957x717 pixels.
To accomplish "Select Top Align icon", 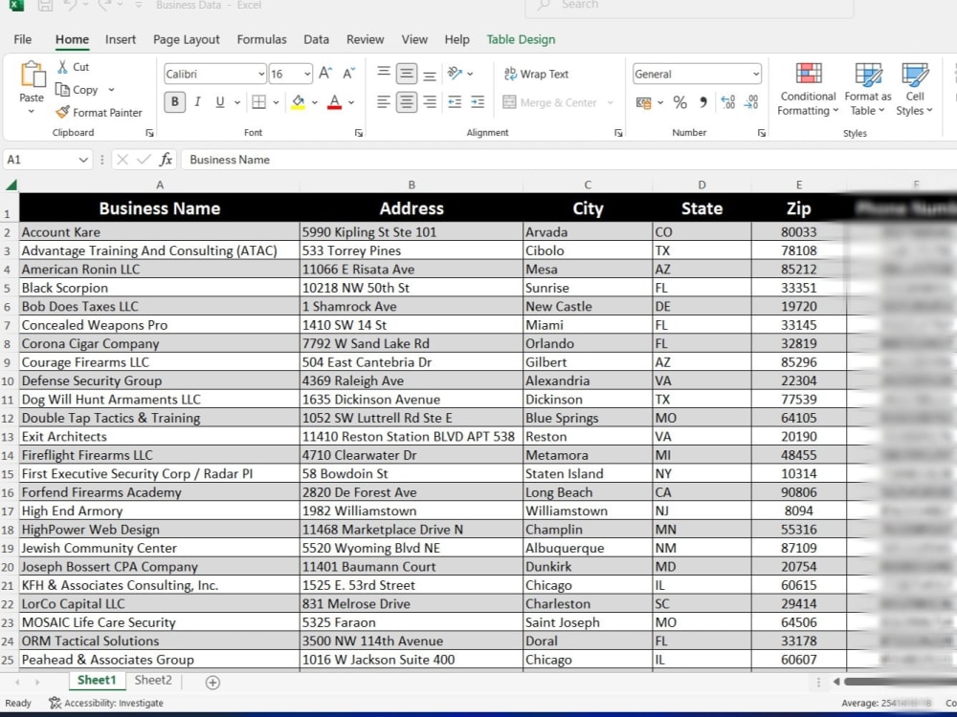I will click(384, 73).
